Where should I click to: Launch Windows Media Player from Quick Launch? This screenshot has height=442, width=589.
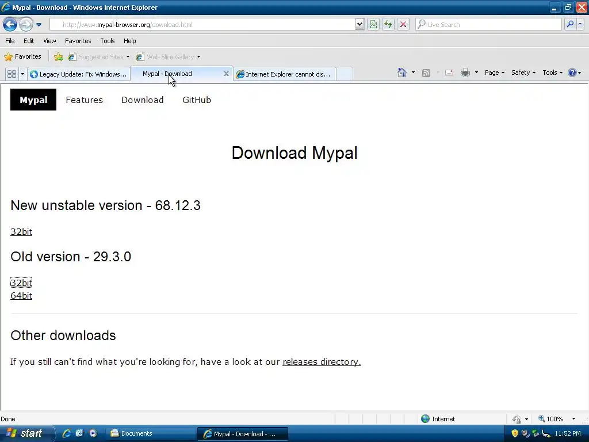point(93,433)
